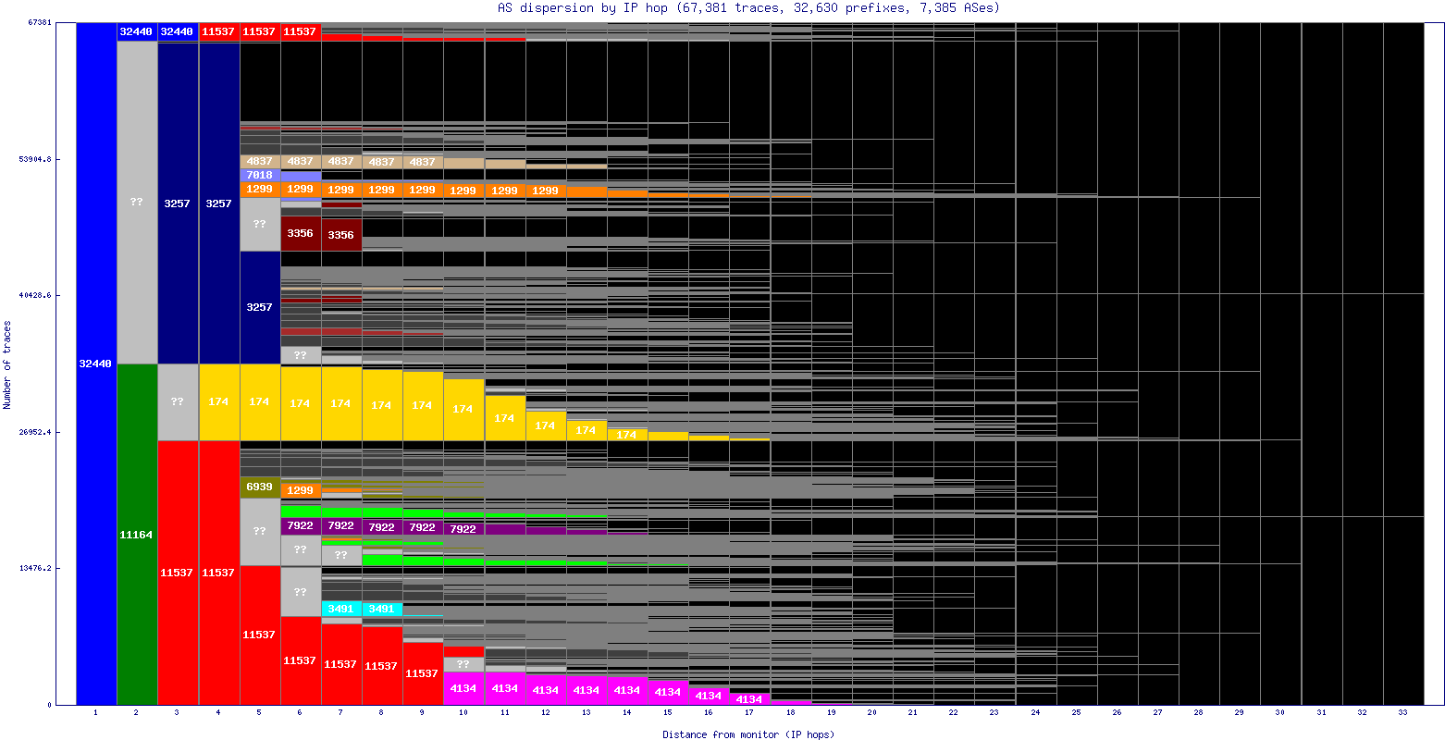Select the 67381 y-axis tick value
The height and width of the screenshot is (740, 1445).
point(41,23)
